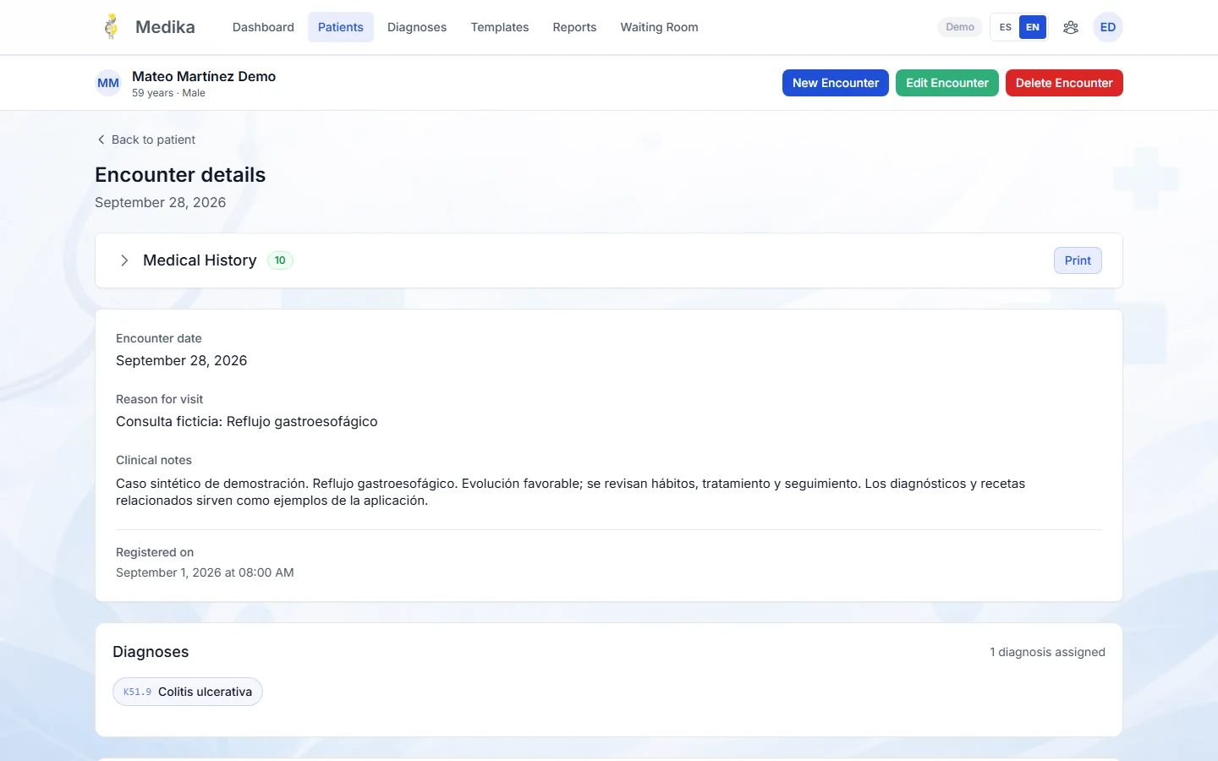Open the Reports navigation item
The height and width of the screenshot is (761, 1218).
[574, 27]
